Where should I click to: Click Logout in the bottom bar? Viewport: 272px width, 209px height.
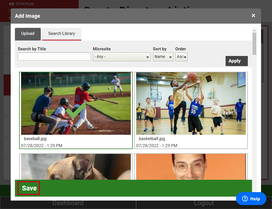tap(204, 203)
